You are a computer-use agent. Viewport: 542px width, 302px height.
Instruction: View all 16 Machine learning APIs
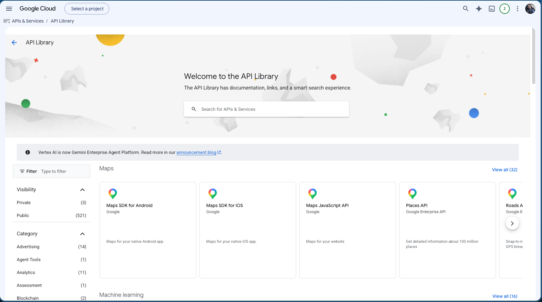click(x=505, y=296)
